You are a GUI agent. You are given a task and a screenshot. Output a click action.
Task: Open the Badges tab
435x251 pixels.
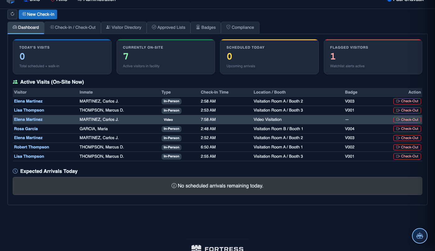tap(206, 27)
